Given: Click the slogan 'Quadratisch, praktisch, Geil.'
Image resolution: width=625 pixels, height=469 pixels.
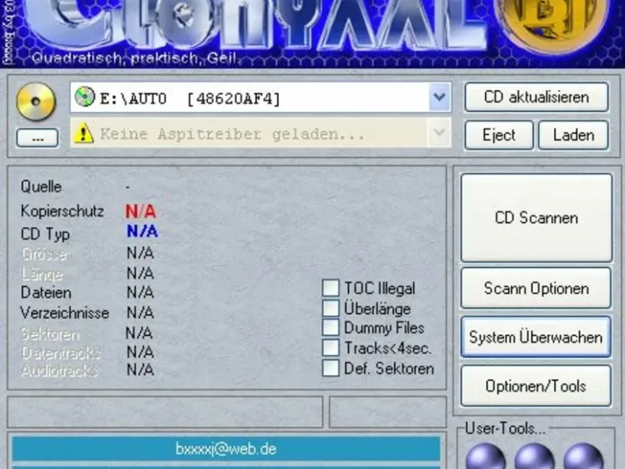Looking at the screenshot, I should point(134,58).
